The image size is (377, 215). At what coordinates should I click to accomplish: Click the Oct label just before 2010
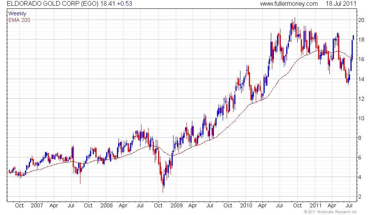click(x=228, y=206)
